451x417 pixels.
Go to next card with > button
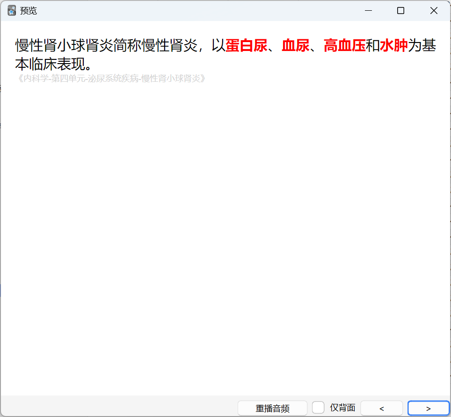[428, 408]
